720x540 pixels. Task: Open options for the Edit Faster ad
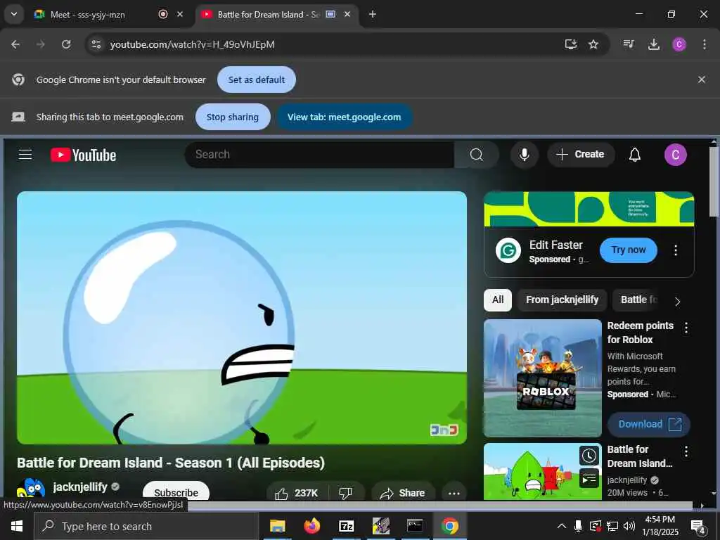(x=676, y=250)
